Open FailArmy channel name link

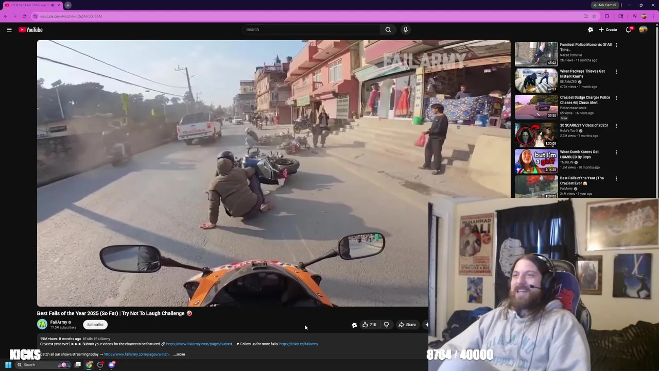59,322
